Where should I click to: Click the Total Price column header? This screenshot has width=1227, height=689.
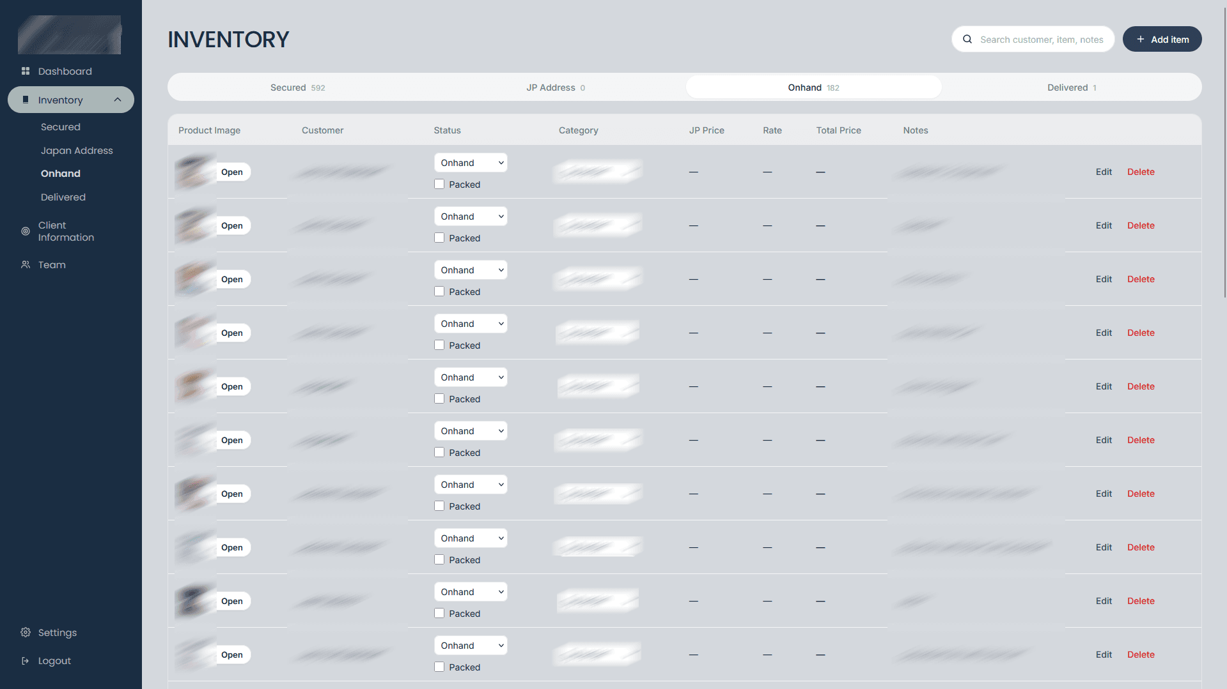click(838, 130)
